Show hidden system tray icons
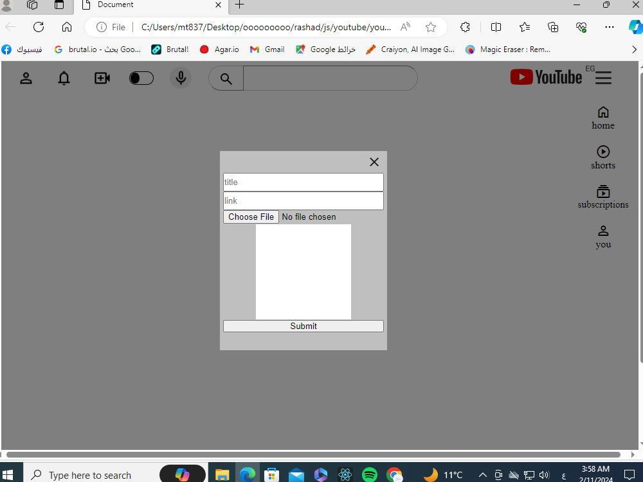The width and height of the screenshot is (643, 482). 483,475
